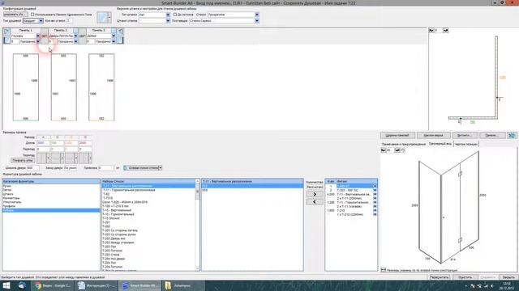Open the Инструкция document in the taskbar
Screen dimensions: 519x291
(x=96, y=285)
